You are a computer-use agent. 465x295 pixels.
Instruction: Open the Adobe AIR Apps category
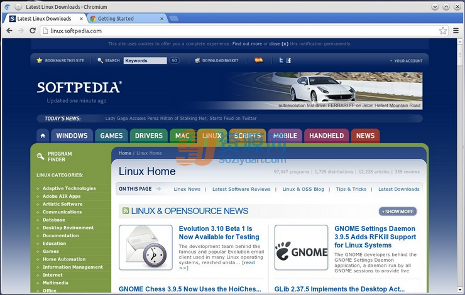(62, 196)
